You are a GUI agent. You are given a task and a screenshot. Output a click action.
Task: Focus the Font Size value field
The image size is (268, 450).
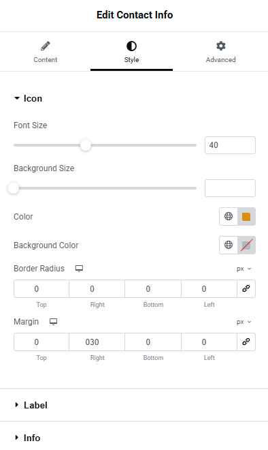[x=230, y=145]
